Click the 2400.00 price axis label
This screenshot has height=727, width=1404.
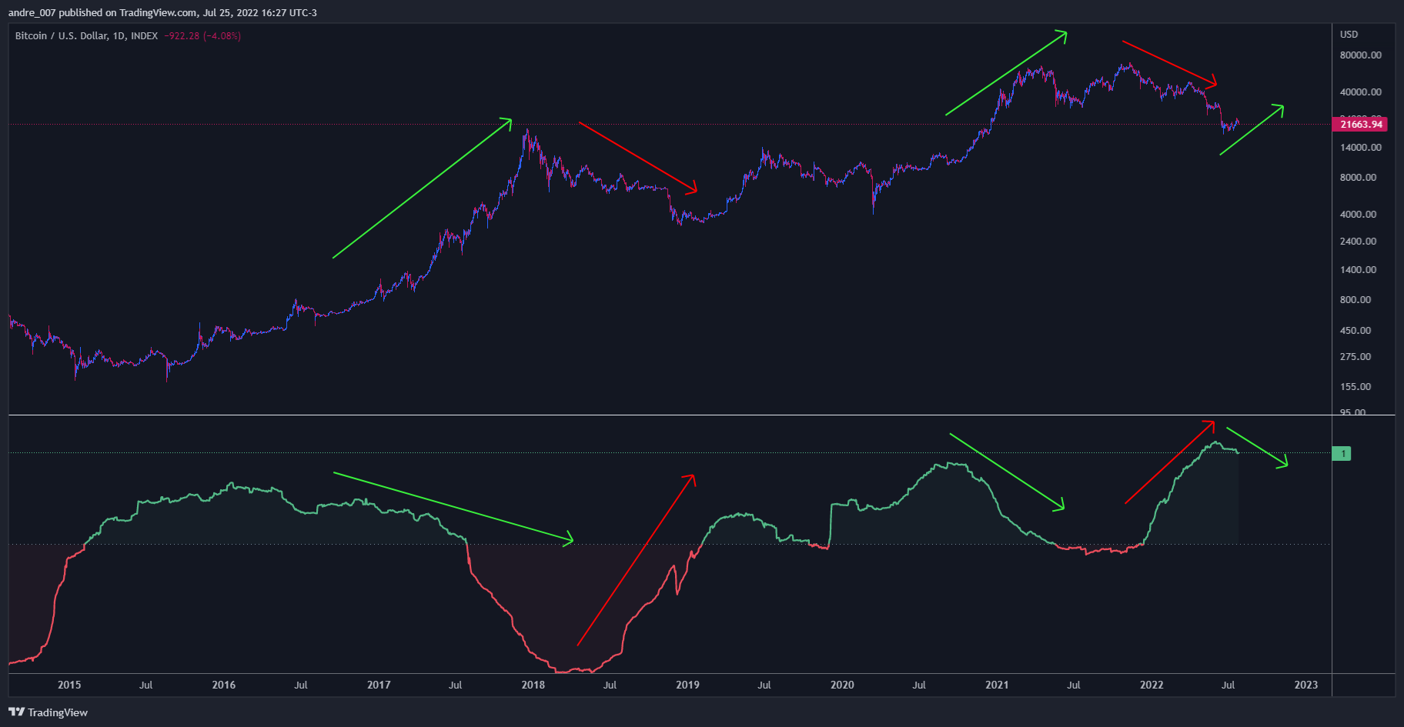[1358, 242]
